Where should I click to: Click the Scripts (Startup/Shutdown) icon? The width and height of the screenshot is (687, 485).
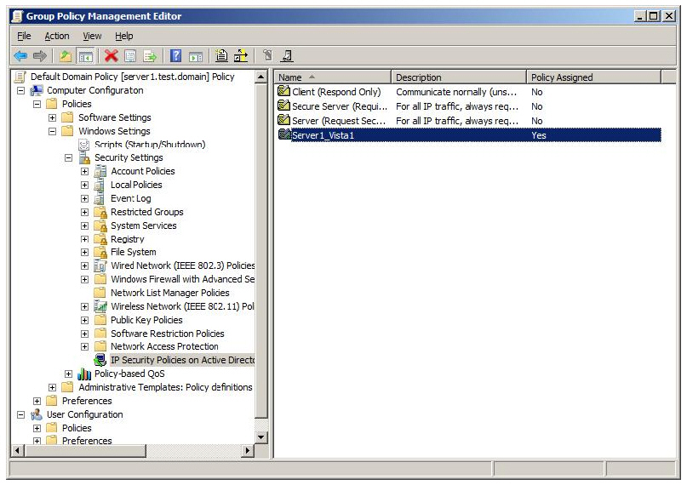pos(84,145)
